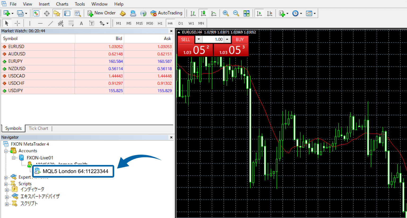
Task: Toggle chart Auto Scroll
Action: point(259,13)
